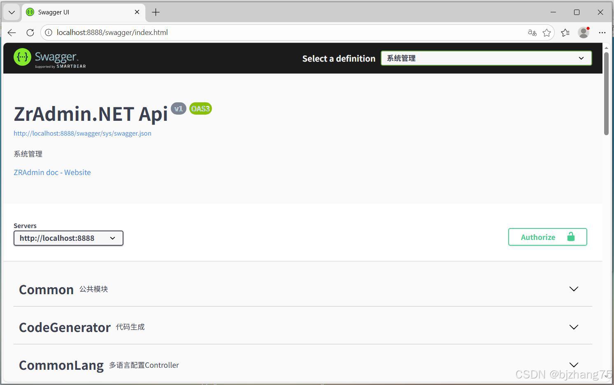Expand the CommonLang section chevron
Screen dimensions: 614x385
click(x=574, y=365)
